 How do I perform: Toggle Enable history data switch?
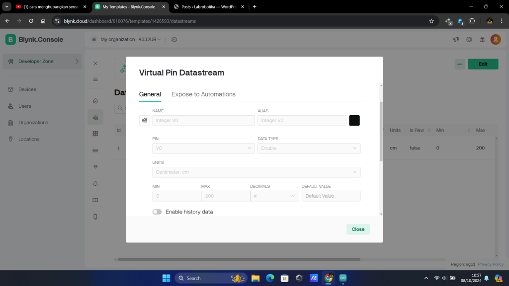(x=157, y=212)
